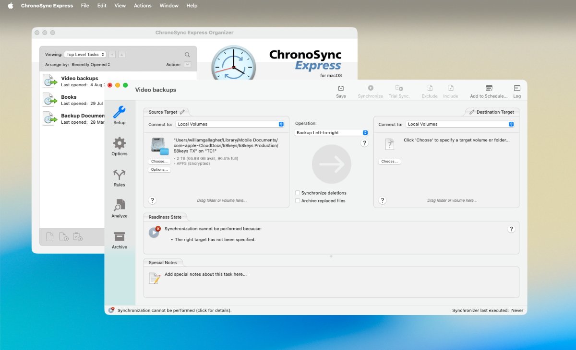
Task: Open the Operation Backup Left-to-right dropdown
Action: [x=331, y=132]
